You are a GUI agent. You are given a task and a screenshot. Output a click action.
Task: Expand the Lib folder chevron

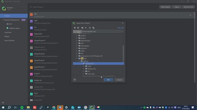[84, 71]
